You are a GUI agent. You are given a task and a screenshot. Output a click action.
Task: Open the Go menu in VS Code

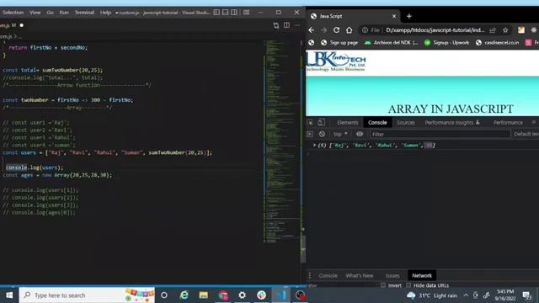pyautogui.click(x=51, y=13)
